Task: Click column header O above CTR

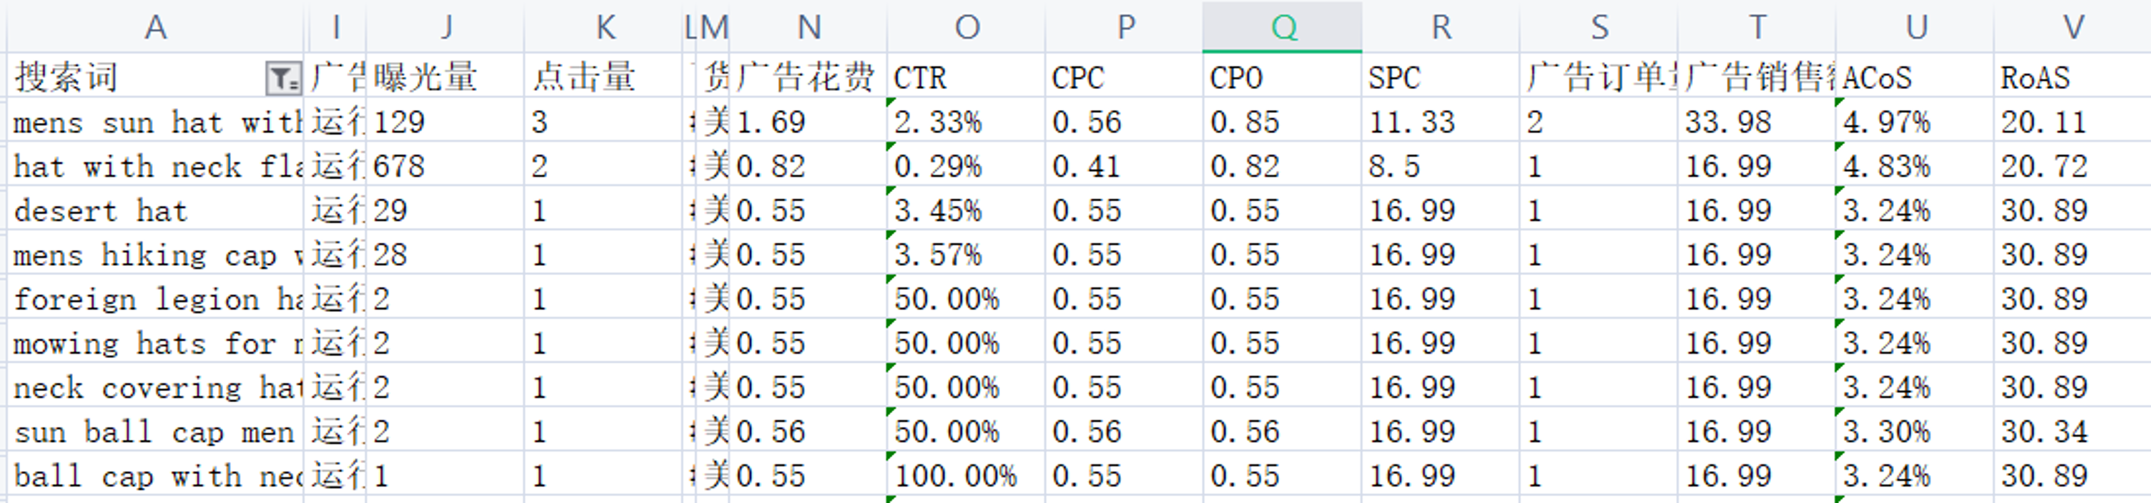Action: pos(966,27)
